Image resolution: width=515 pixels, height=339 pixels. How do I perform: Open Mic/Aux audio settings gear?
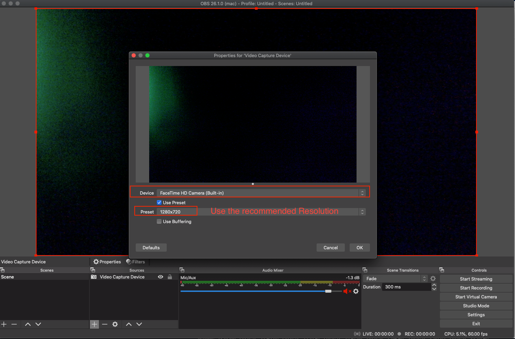pyautogui.click(x=356, y=291)
